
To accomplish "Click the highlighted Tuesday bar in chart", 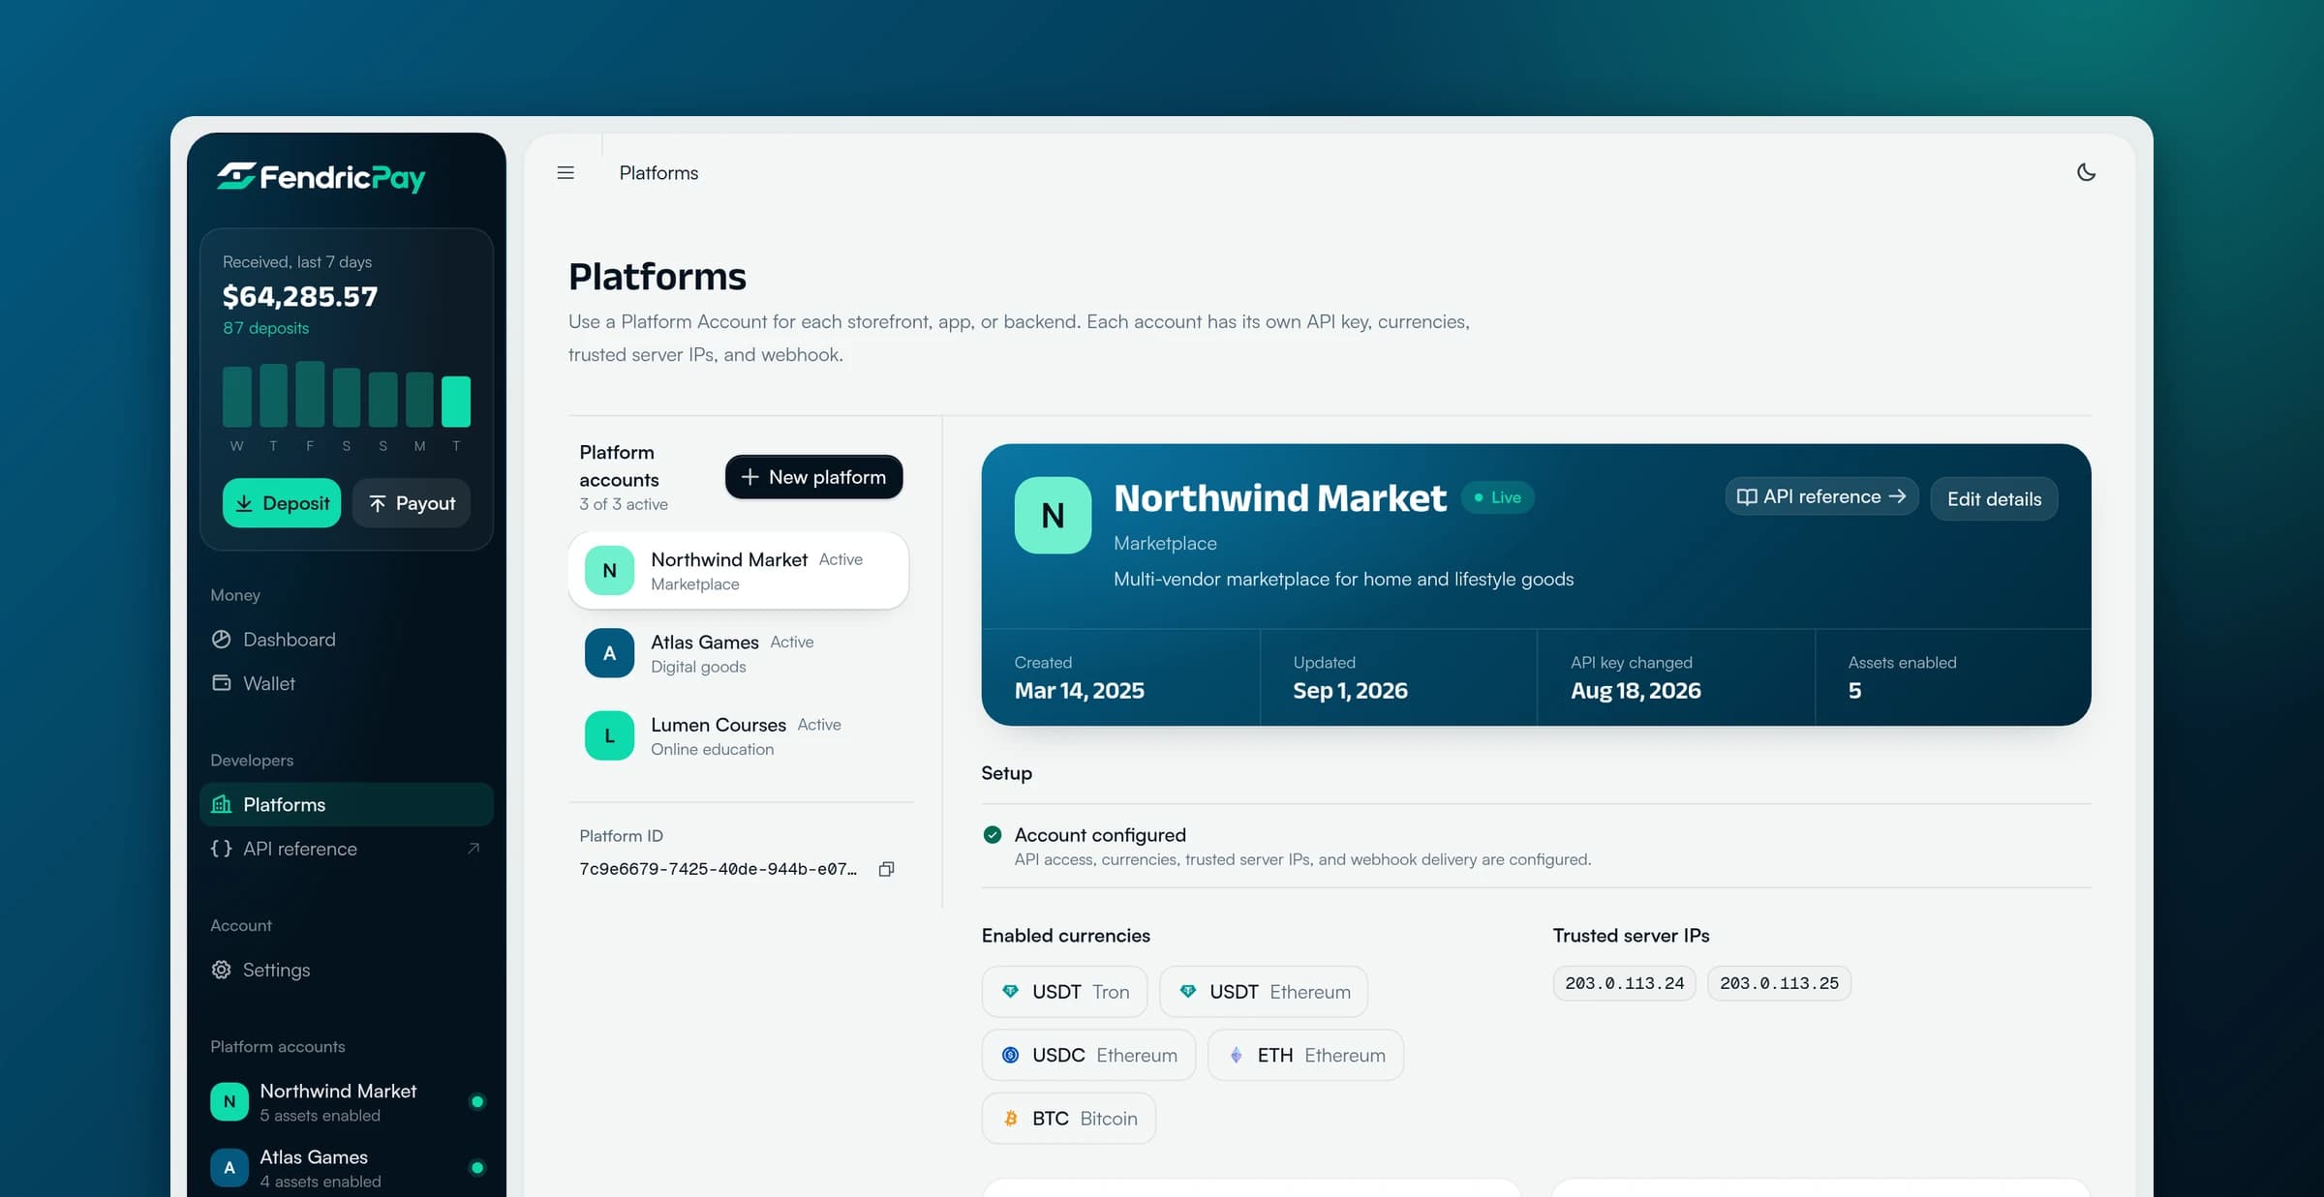I will click(456, 401).
